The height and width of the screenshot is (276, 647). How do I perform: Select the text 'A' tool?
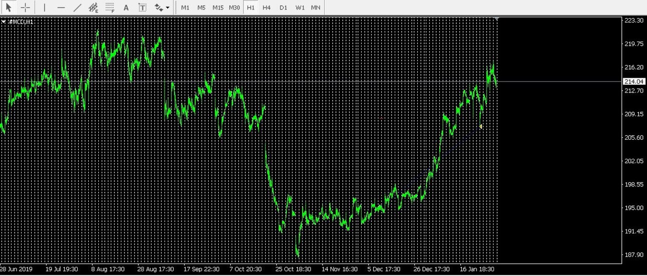pos(126,8)
